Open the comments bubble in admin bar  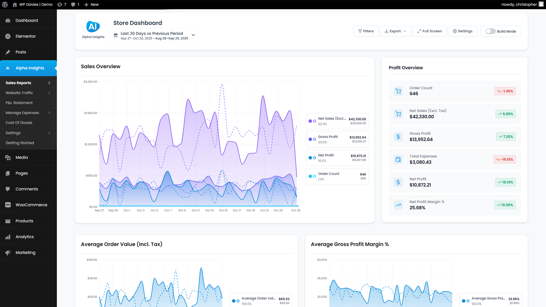coord(73,5)
